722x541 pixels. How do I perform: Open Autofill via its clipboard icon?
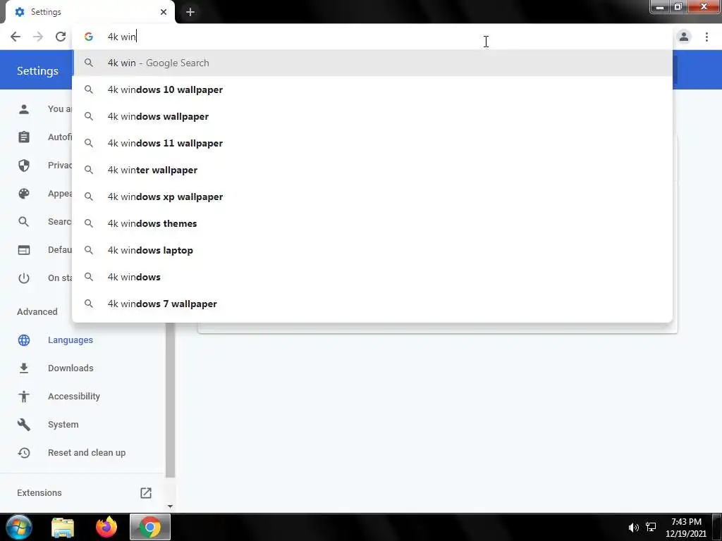(24, 137)
